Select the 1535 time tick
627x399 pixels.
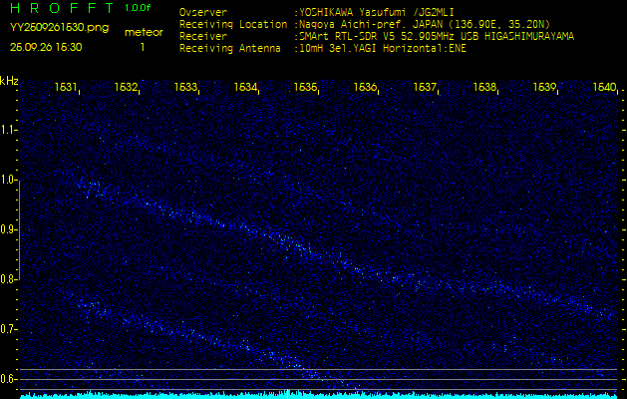(x=305, y=88)
